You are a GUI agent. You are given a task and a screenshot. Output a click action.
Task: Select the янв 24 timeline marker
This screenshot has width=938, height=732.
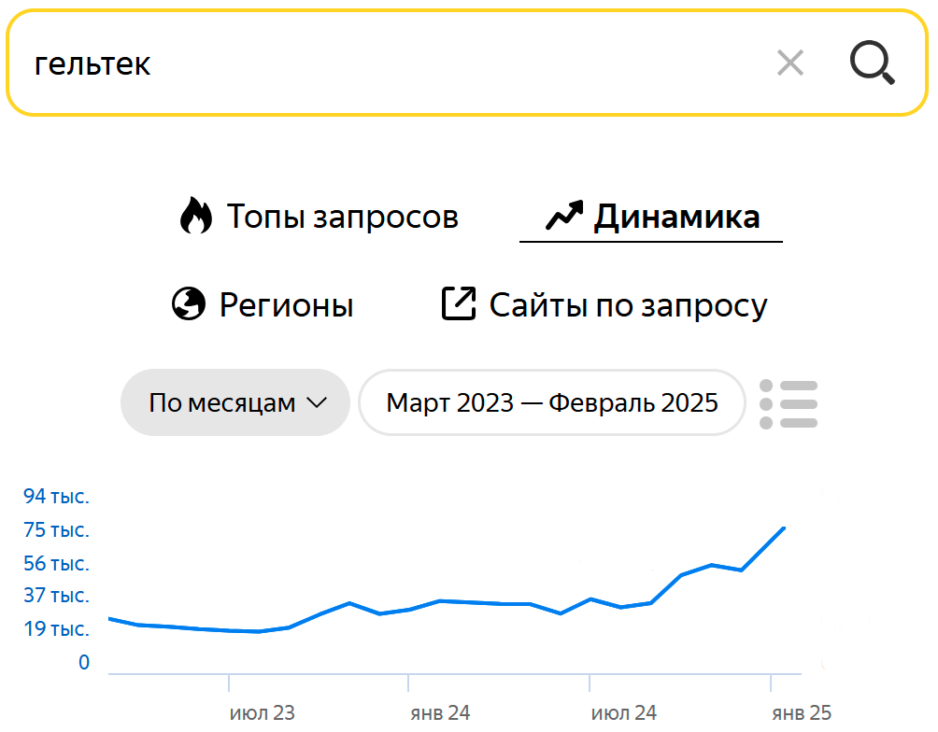click(440, 713)
